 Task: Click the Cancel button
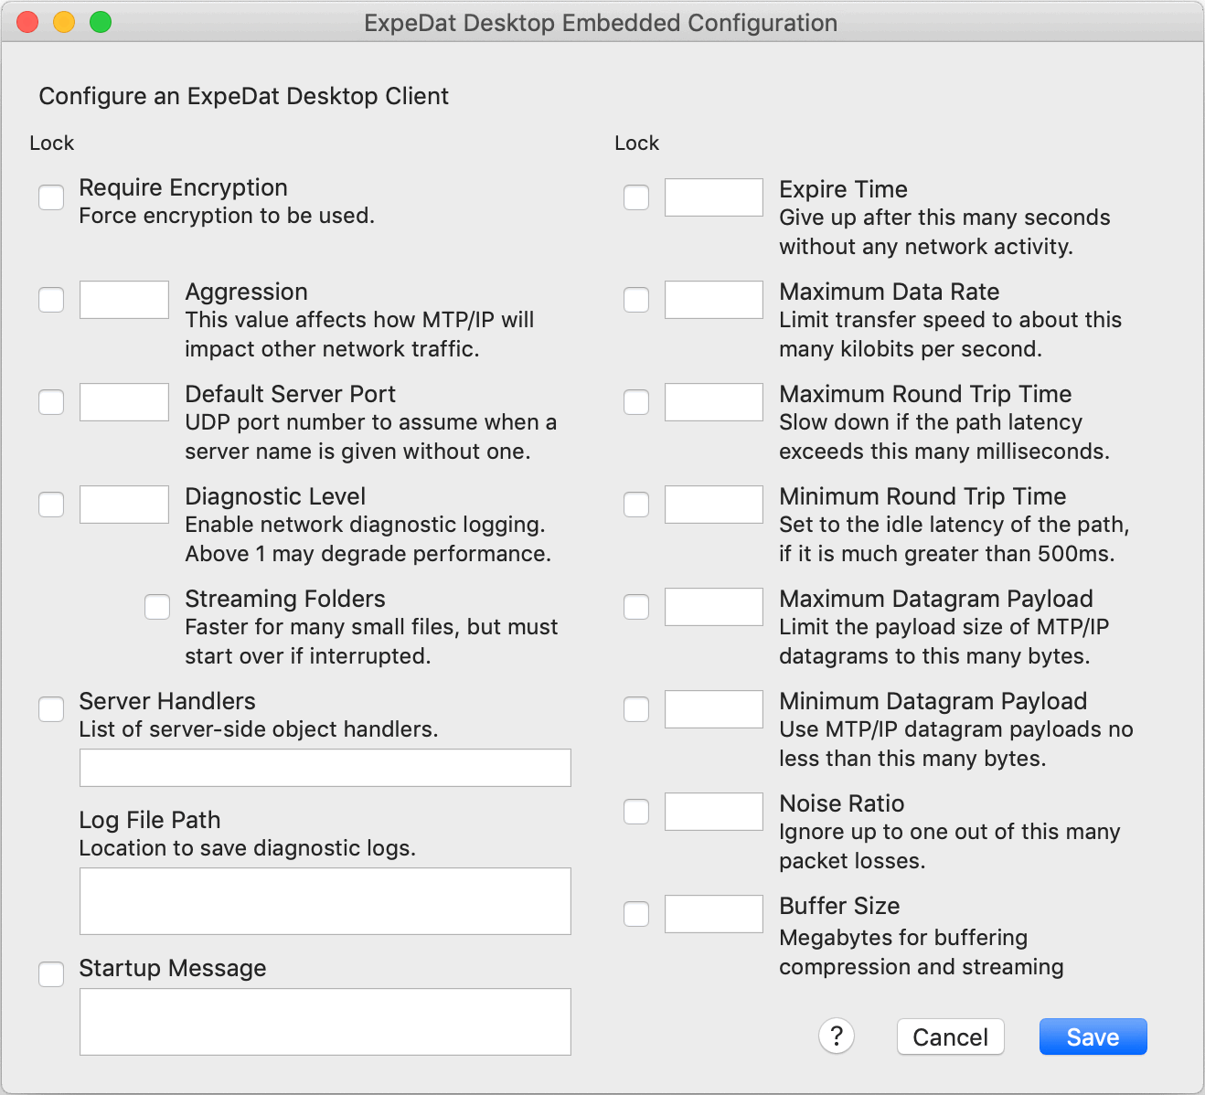[x=950, y=1037]
